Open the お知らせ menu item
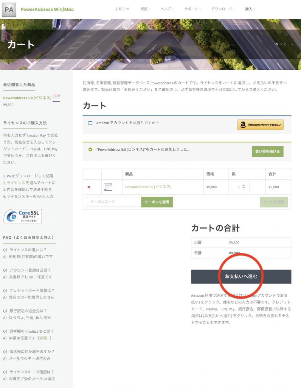The width and height of the screenshot is (301, 388). click(x=122, y=9)
